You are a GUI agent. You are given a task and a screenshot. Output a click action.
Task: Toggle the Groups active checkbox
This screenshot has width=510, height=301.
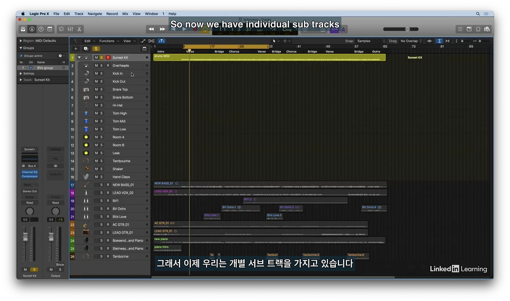pyautogui.click(x=22, y=56)
